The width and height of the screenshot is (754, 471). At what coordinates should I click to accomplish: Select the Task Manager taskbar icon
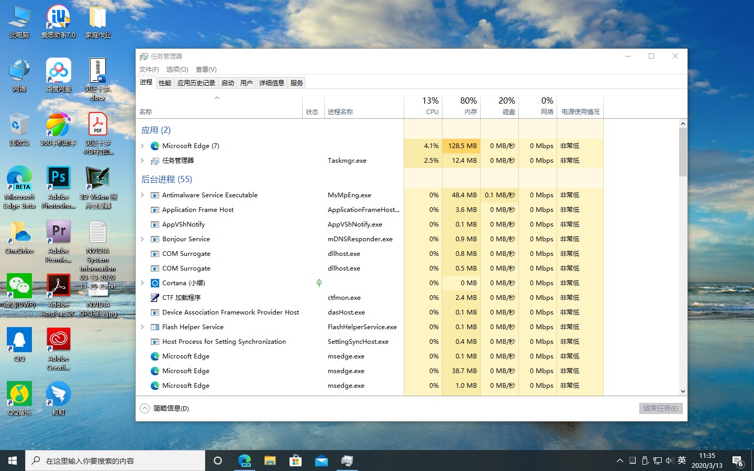click(x=347, y=461)
